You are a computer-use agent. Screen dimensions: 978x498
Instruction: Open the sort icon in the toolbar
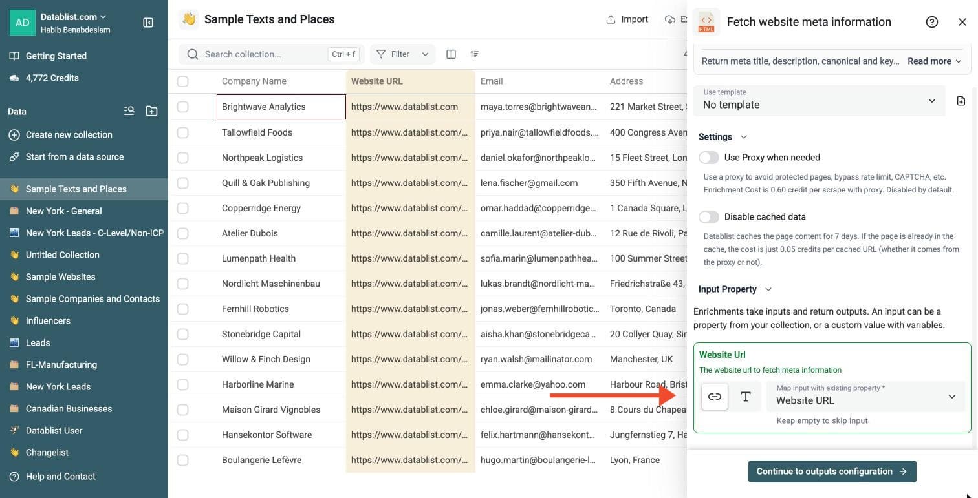[x=475, y=54]
